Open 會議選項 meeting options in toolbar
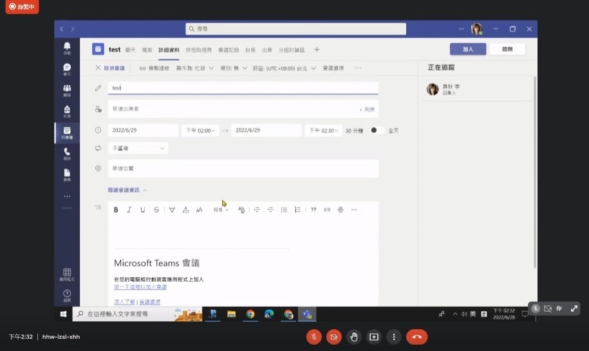589x351 pixels. coord(333,68)
